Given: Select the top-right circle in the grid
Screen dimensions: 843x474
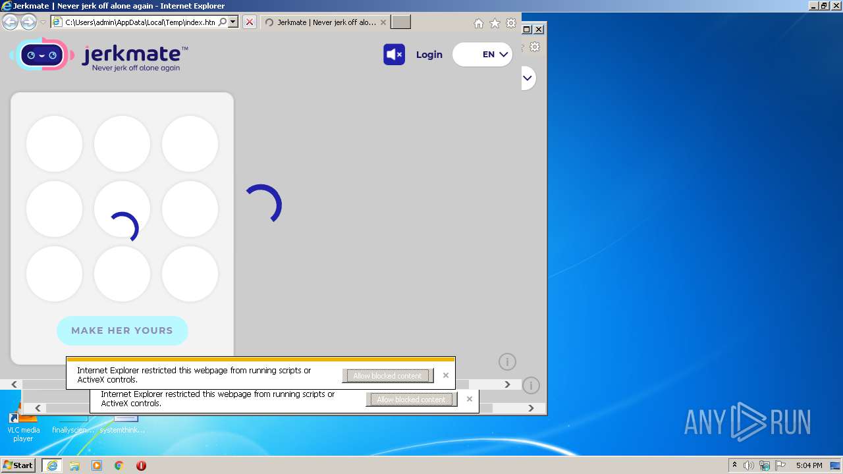Looking at the screenshot, I should 190,144.
